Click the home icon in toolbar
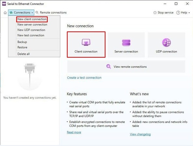The width and height of the screenshot is (193, 146). point(5,13)
